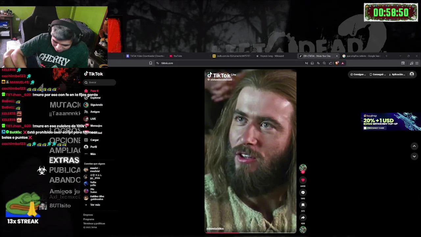Open followed account 7culon

(90, 191)
